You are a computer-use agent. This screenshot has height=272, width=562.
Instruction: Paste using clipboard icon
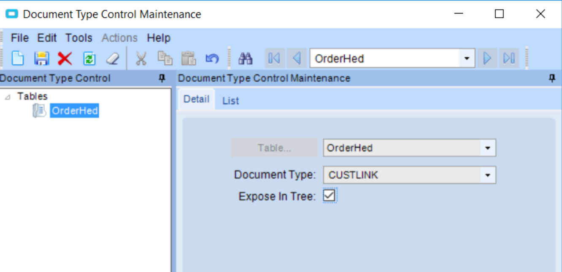coord(189,58)
